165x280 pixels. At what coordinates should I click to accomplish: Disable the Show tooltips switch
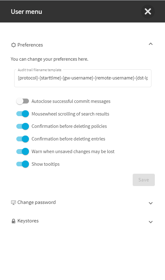[x=22, y=164]
